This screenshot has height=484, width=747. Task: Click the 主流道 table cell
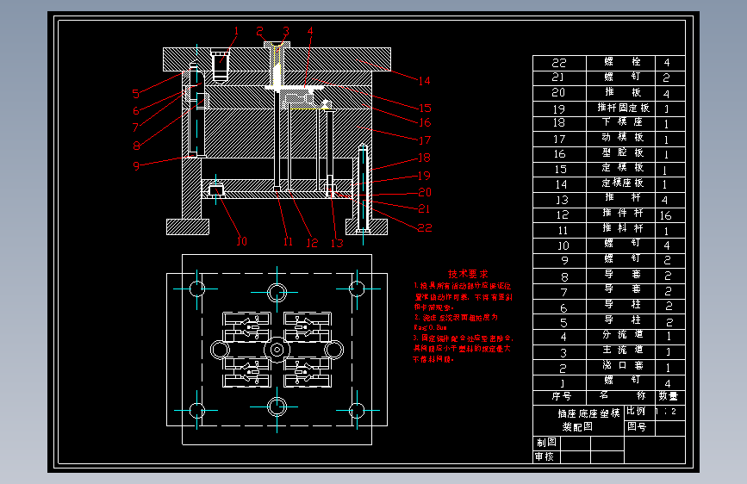pyautogui.click(x=620, y=351)
